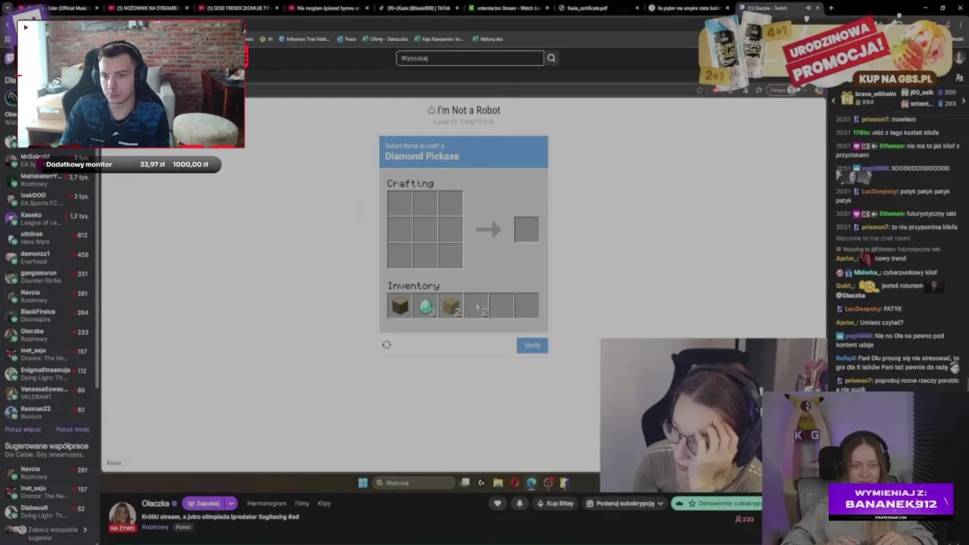Viewport: 969px width, 545px height.
Task: Click the Windows Start icon in the streamed taskbar
Action: tap(363, 483)
